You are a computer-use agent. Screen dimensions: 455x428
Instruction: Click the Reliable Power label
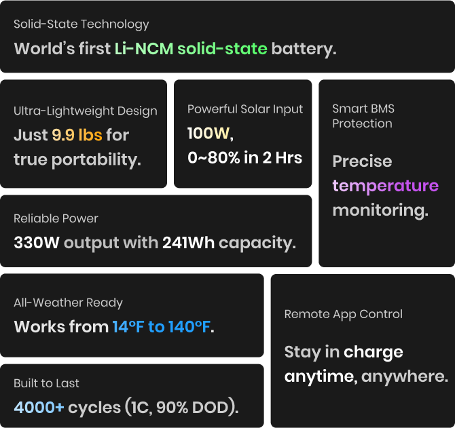56,218
